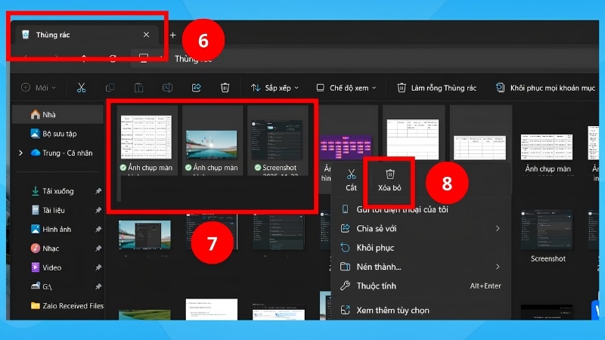Click Khôi phục mọi khoản mục button
The height and width of the screenshot is (340, 605).
point(545,88)
